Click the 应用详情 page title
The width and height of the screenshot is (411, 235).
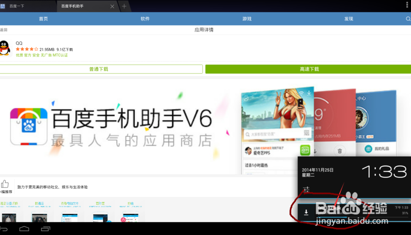[204, 30]
